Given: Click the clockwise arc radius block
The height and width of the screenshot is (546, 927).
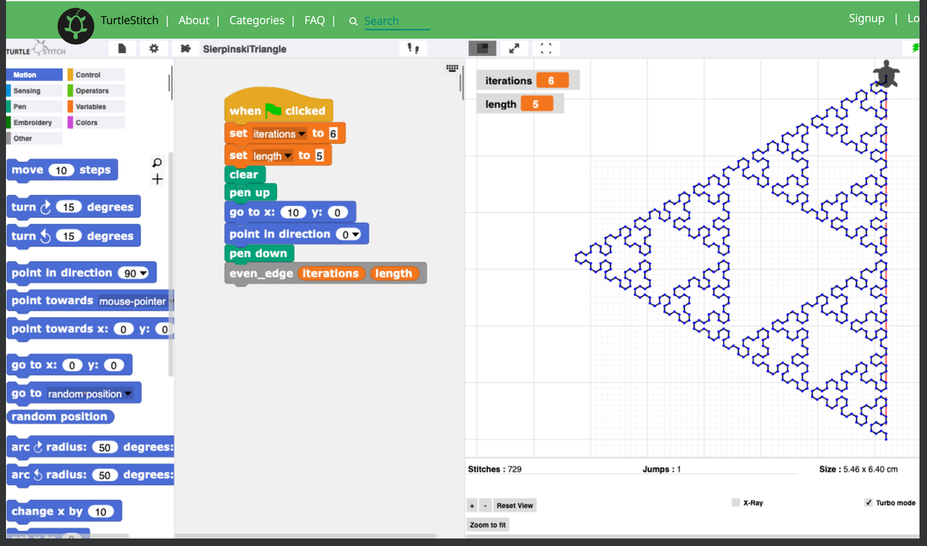Looking at the screenshot, I should (91, 447).
